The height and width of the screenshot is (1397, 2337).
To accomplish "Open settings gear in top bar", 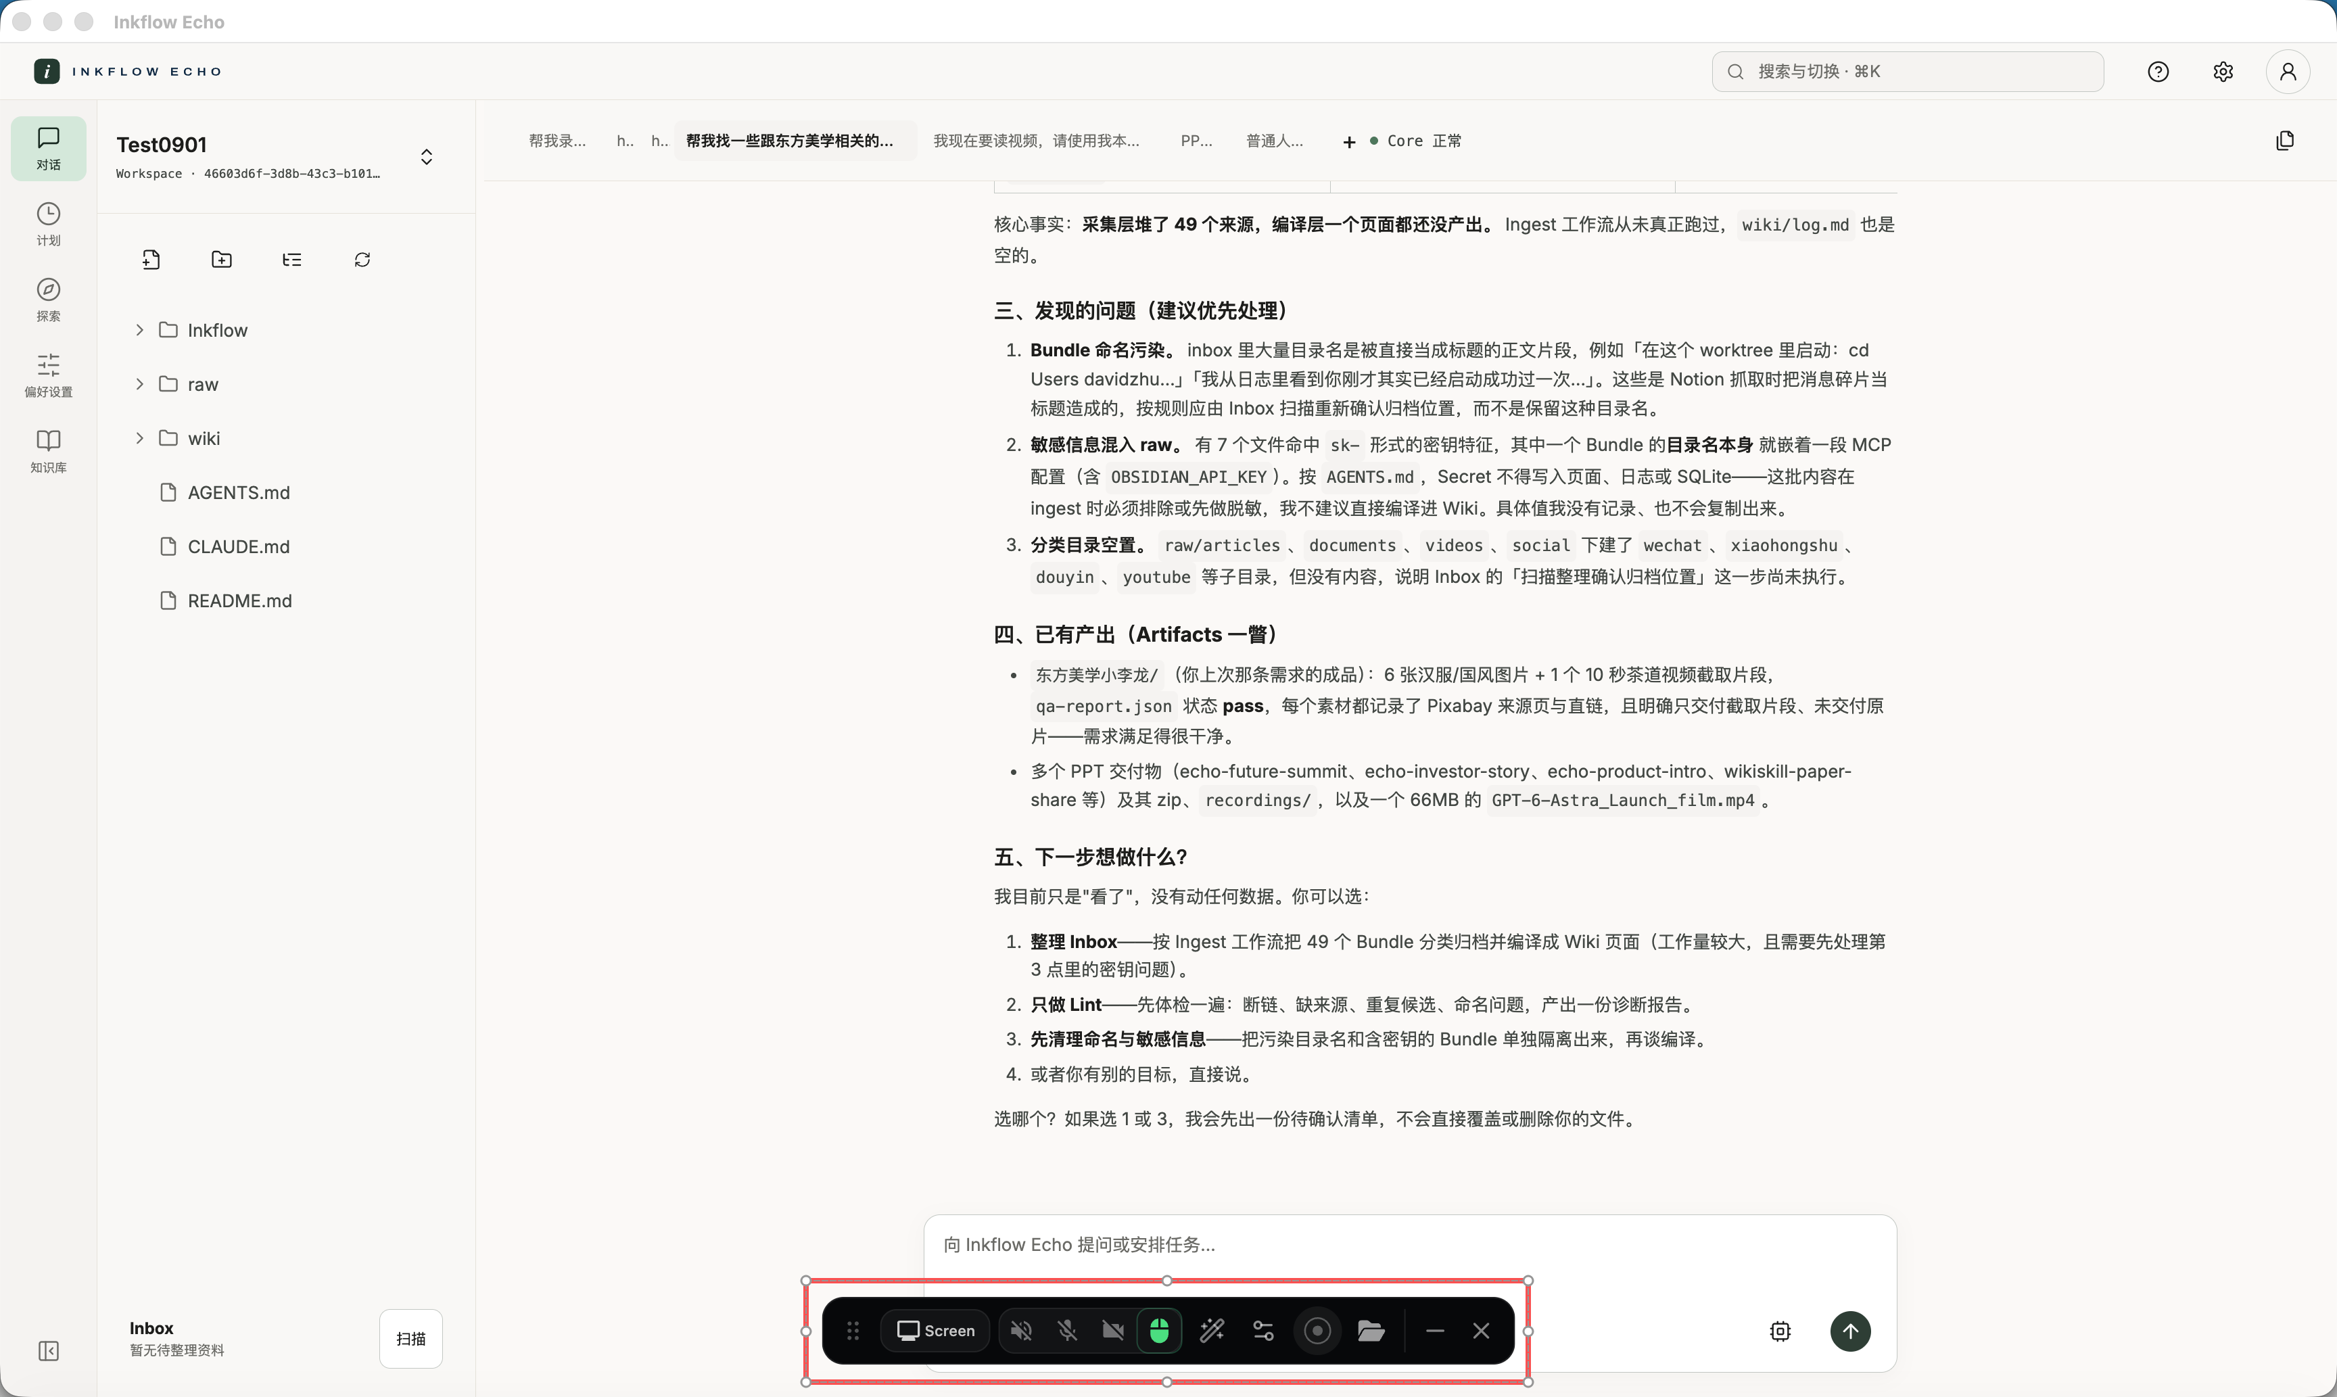I will tap(2223, 72).
